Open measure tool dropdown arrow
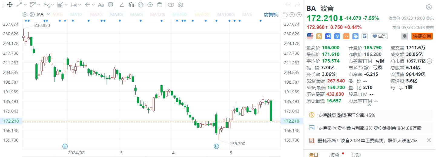436x157 pixels. click(79, 5)
